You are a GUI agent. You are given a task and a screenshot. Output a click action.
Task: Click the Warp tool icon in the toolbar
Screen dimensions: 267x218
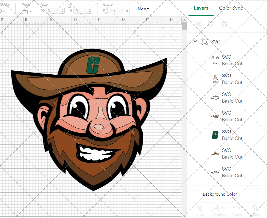(x=25, y=11)
